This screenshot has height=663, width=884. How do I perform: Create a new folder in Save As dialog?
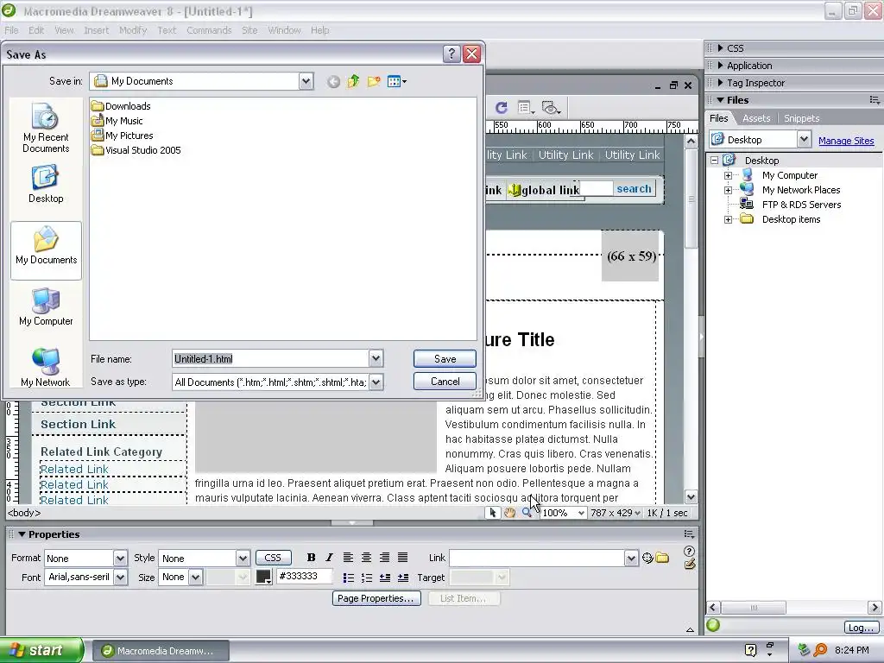[x=374, y=82]
